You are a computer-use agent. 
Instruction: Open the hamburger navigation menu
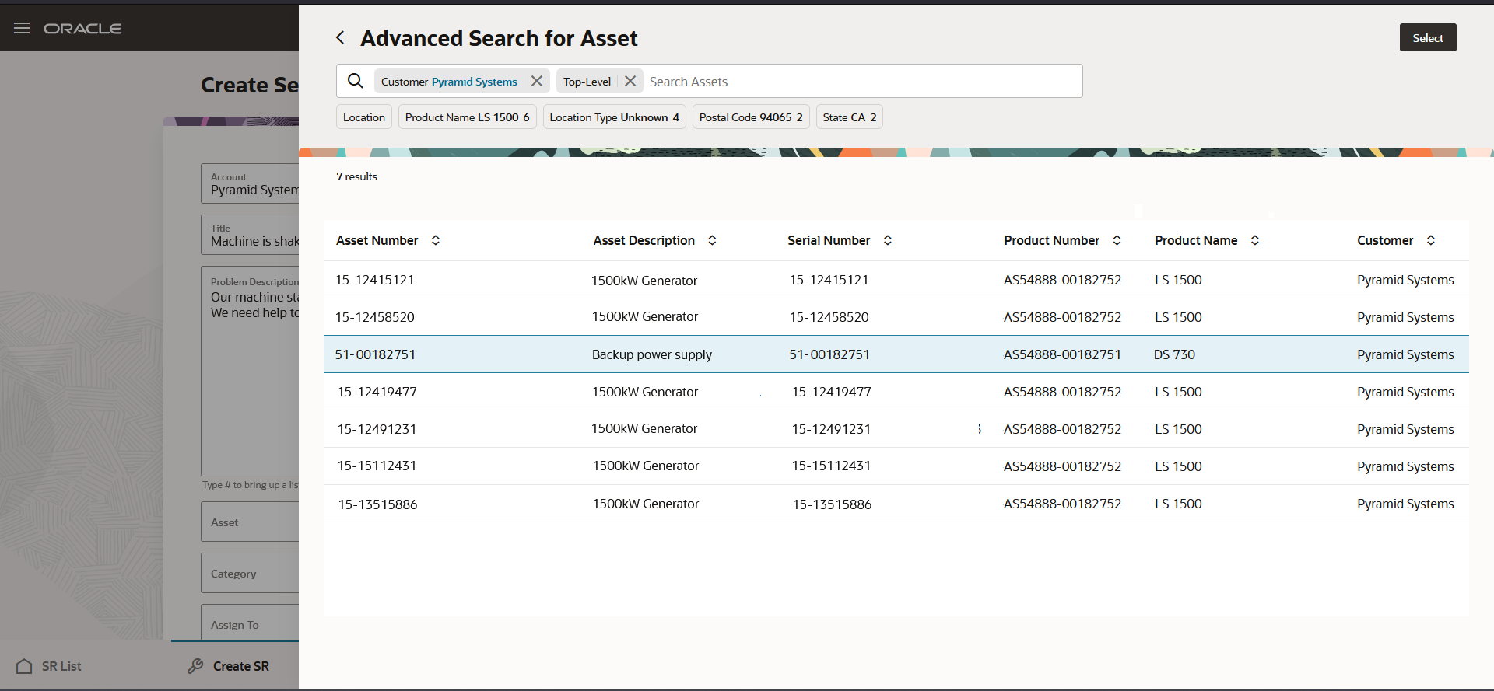click(22, 29)
